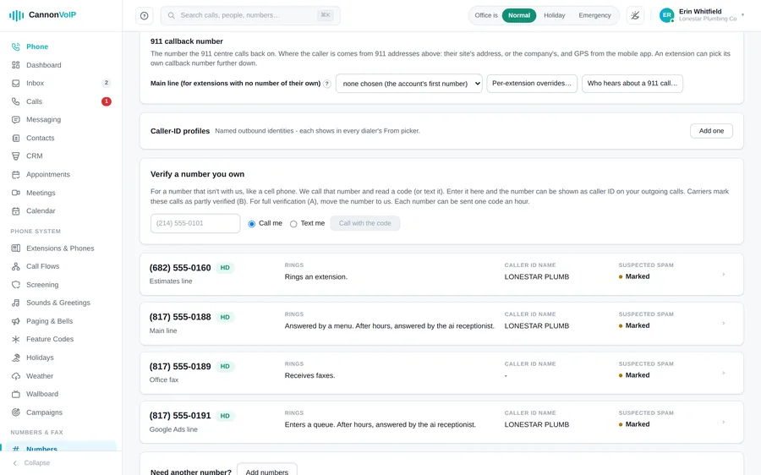The height and width of the screenshot is (475, 761).
Task: Click the CannonVoIP logo icon
Action: (x=16, y=15)
